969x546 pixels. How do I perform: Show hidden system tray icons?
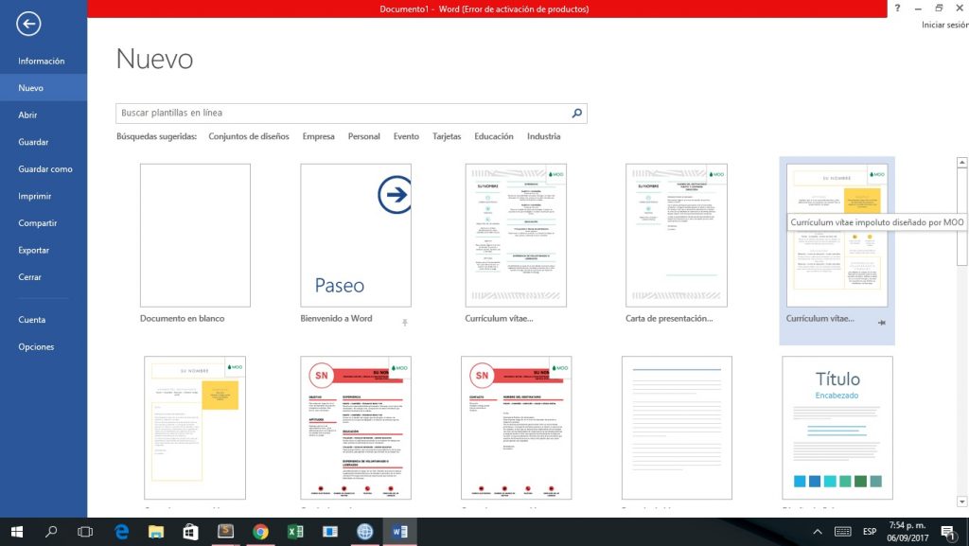[818, 532]
